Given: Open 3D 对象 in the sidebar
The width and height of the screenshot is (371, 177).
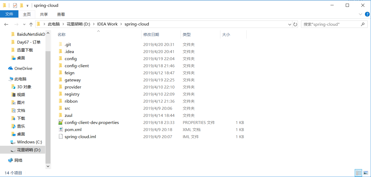Looking at the screenshot, I should [x=22, y=87].
